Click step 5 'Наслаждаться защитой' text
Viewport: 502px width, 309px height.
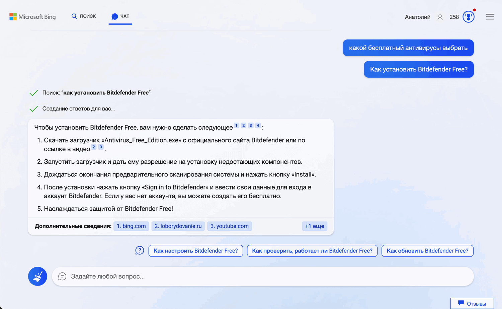point(108,209)
